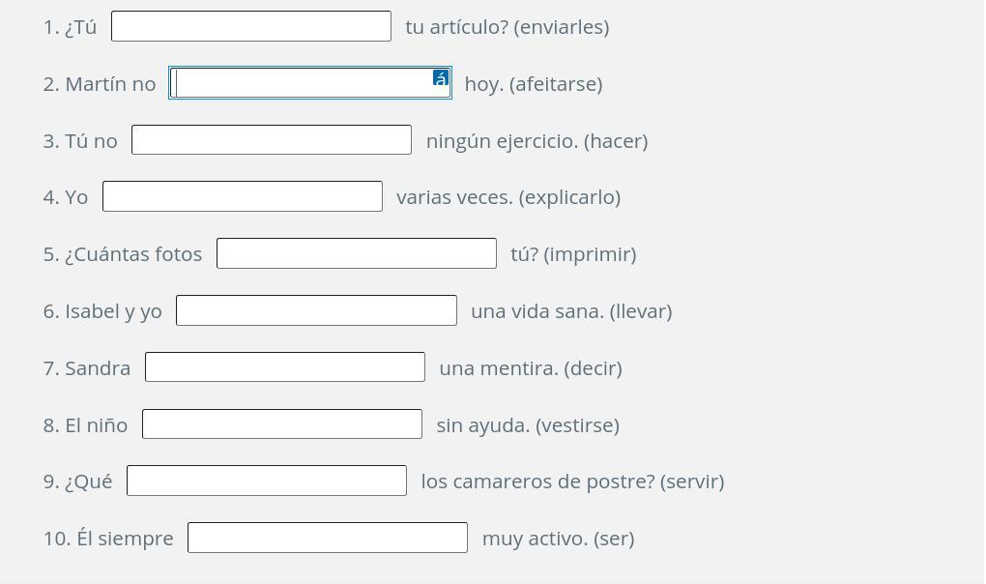The height and width of the screenshot is (584, 986).
Task: Select the Sandra decir answer field
Action: pos(285,367)
